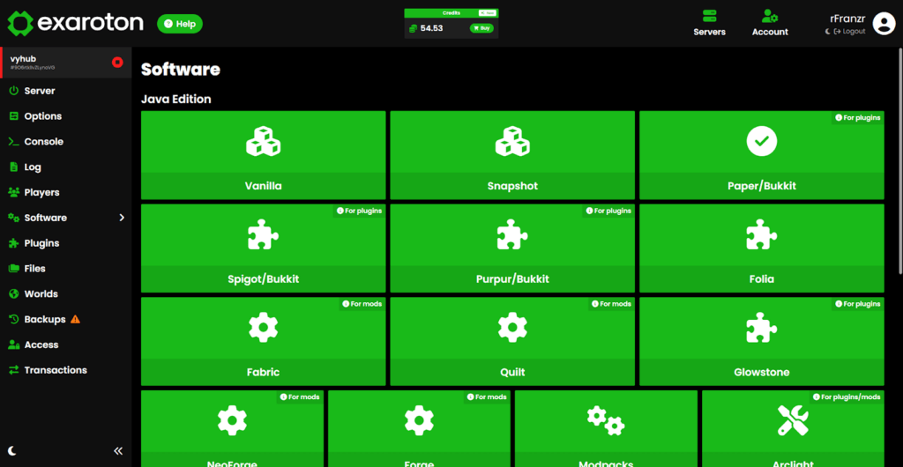
Task: Click the exaroton logo
Action: coord(76,24)
